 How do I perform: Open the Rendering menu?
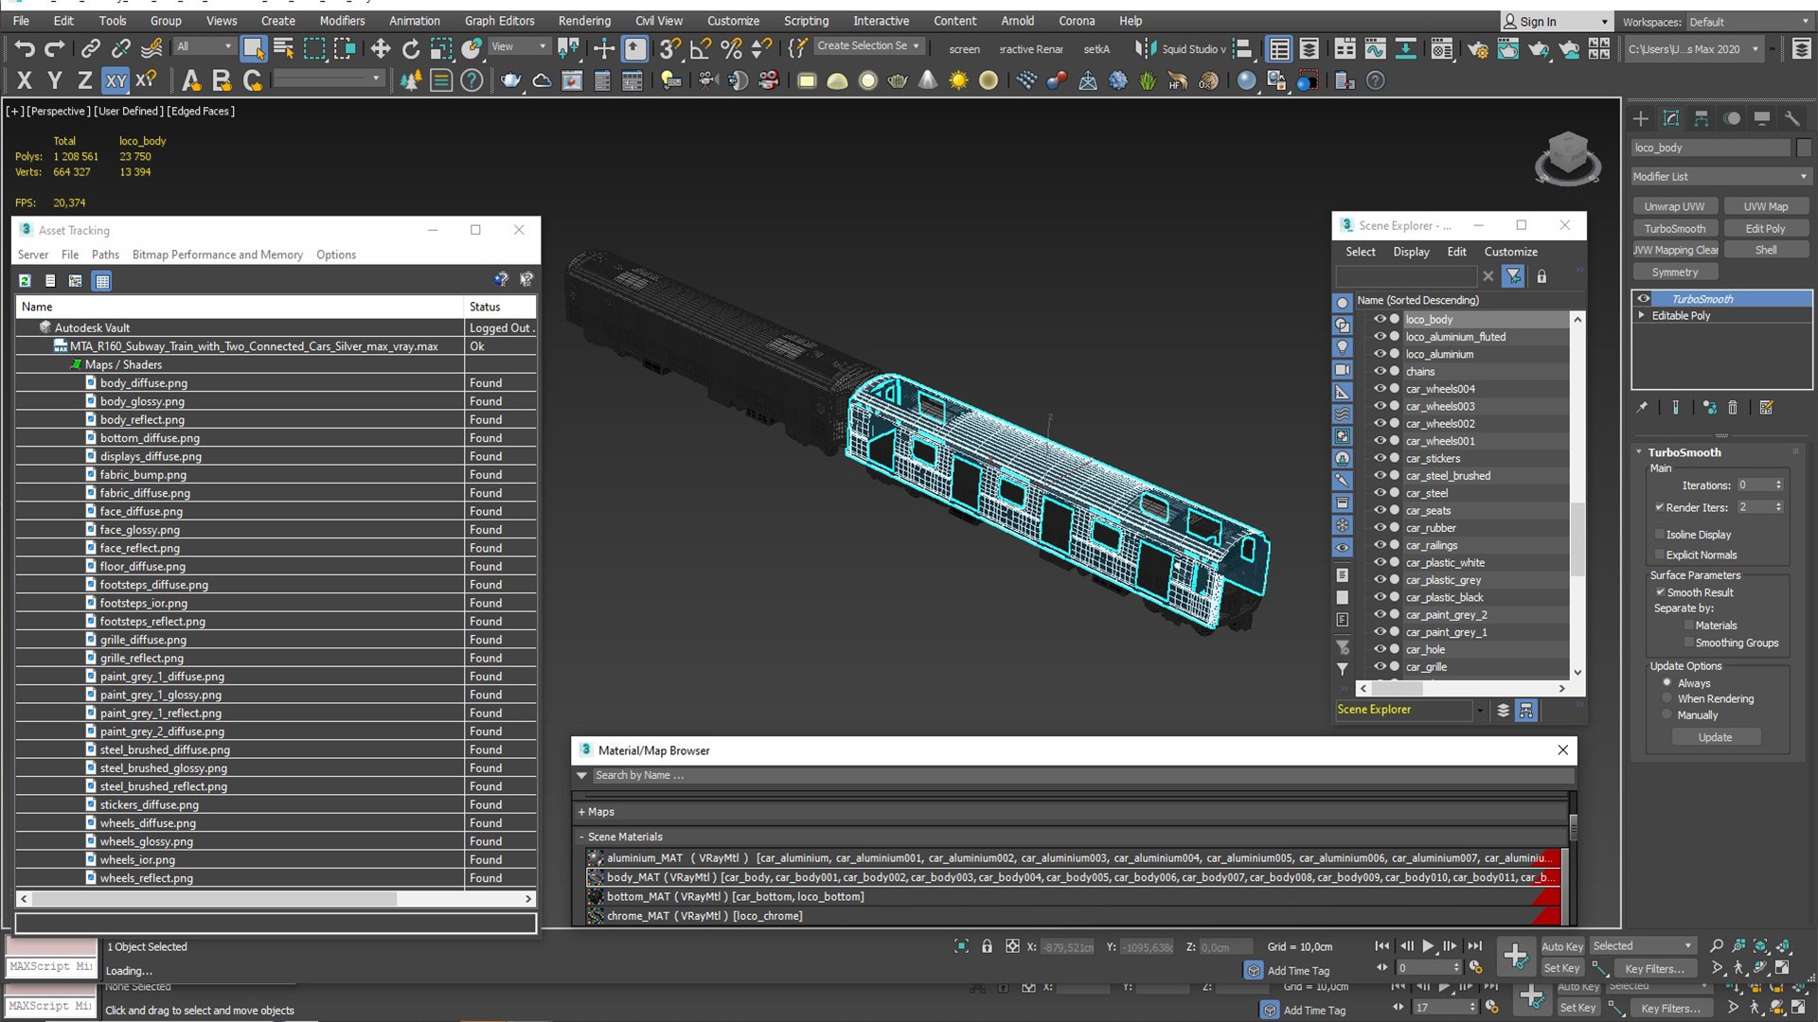[584, 21]
